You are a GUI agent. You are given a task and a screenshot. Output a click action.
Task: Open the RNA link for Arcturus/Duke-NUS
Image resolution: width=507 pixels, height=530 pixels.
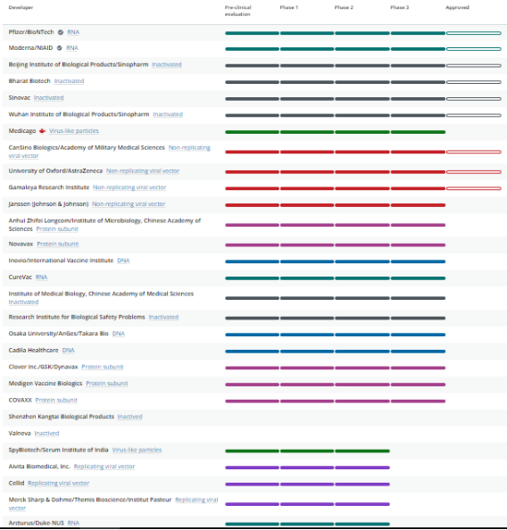(73, 523)
